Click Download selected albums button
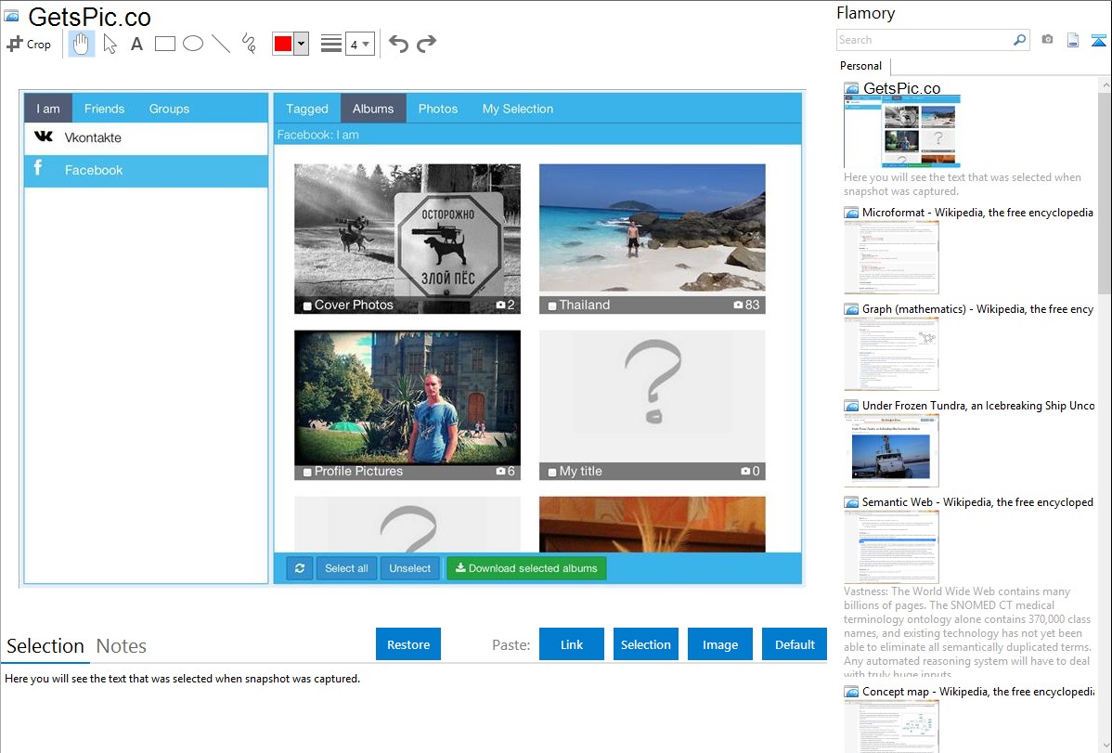Viewport: 1112px width, 753px height. pyautogui.click(x=526, y=568)
